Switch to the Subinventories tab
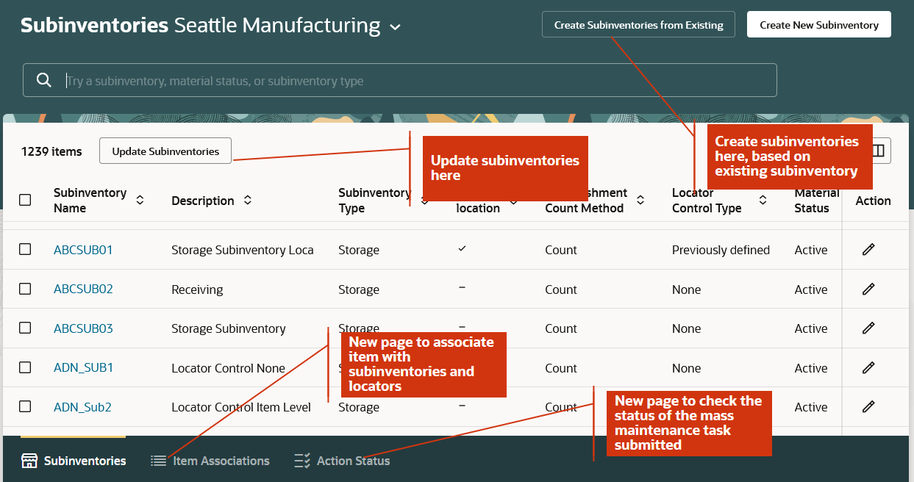 point(74,461)
